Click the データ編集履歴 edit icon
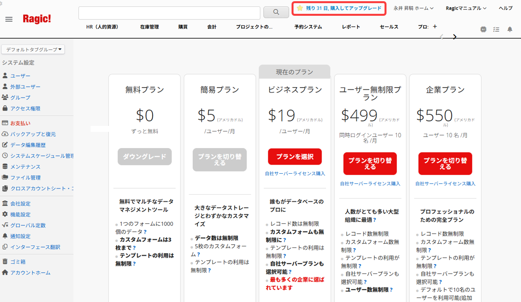Viewport: 521px width, 302px height. [5, 145]
